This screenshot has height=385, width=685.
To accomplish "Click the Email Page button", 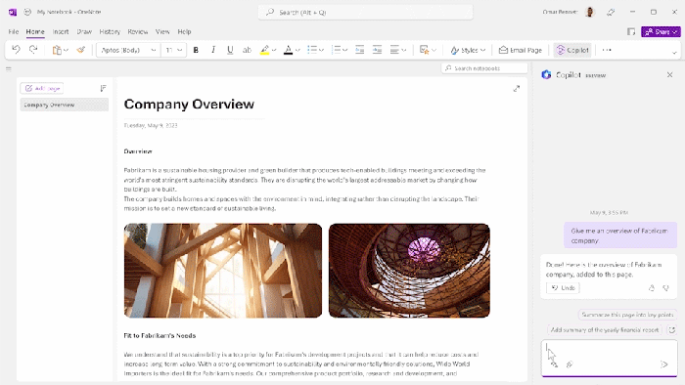I will [x=521, y=50].
